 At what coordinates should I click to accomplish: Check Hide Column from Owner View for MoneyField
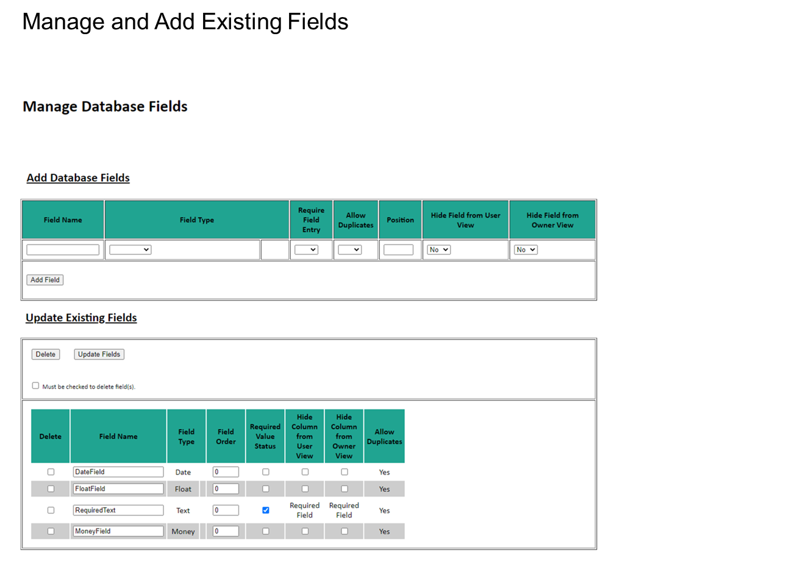344,531
